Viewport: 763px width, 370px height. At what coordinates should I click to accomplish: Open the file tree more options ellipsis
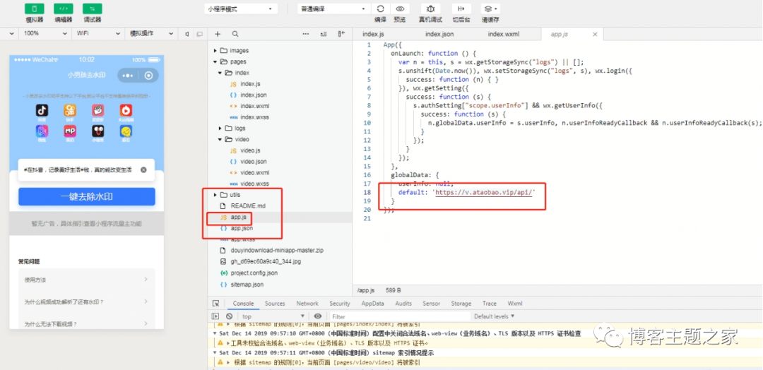coord(306,34)
